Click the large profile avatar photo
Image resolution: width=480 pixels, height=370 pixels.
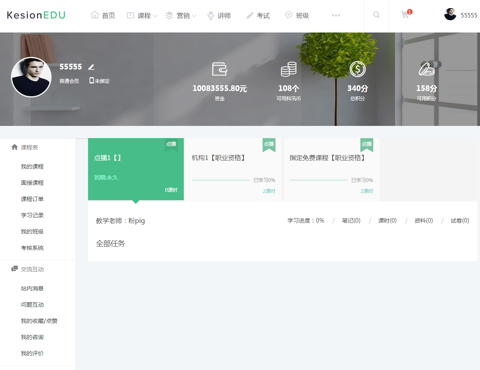[x=31, y=77]
